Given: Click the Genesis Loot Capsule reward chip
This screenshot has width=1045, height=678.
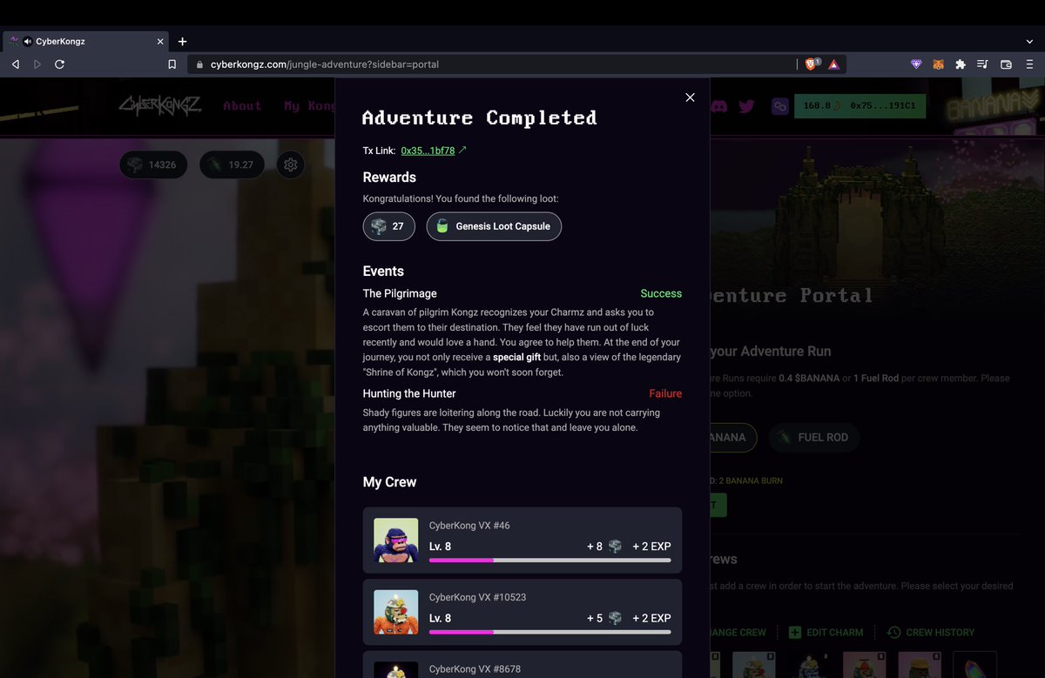Looking at the screenshot, I should [494, 226].
